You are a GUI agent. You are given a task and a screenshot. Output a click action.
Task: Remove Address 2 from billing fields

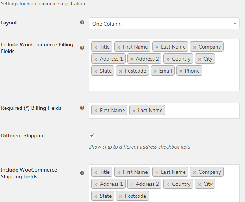132,59
